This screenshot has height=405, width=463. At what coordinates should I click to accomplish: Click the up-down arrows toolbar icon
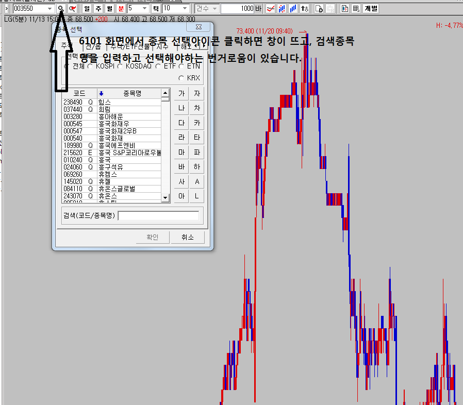[305, 9]
